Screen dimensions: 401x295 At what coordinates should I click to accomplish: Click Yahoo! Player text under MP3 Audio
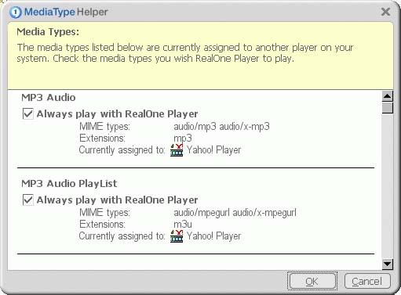click(213, 150)
